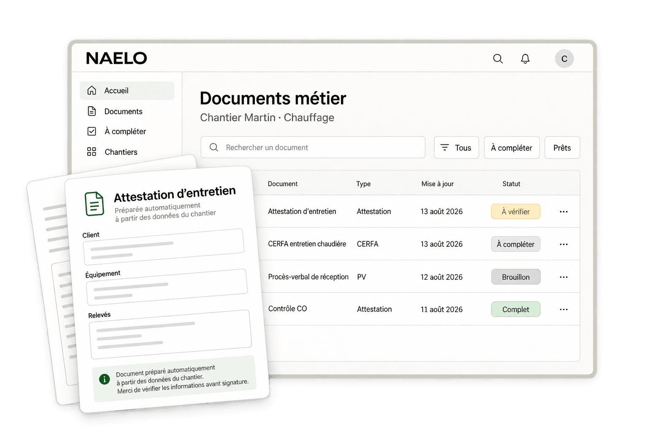Viewport: 648px width, 432px height.
Task: Open more options for Attestation d'entretien row
Action: [564, 212]
